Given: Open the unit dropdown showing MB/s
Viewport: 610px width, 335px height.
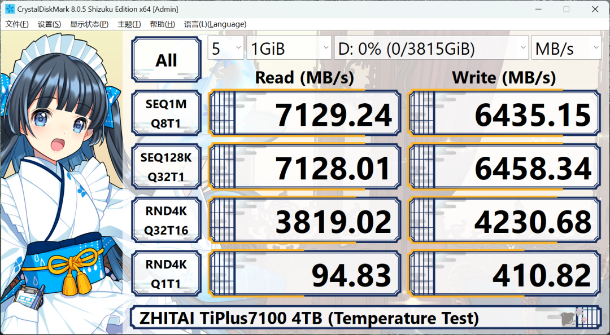Looking at the screenshot, I should 567,48.
